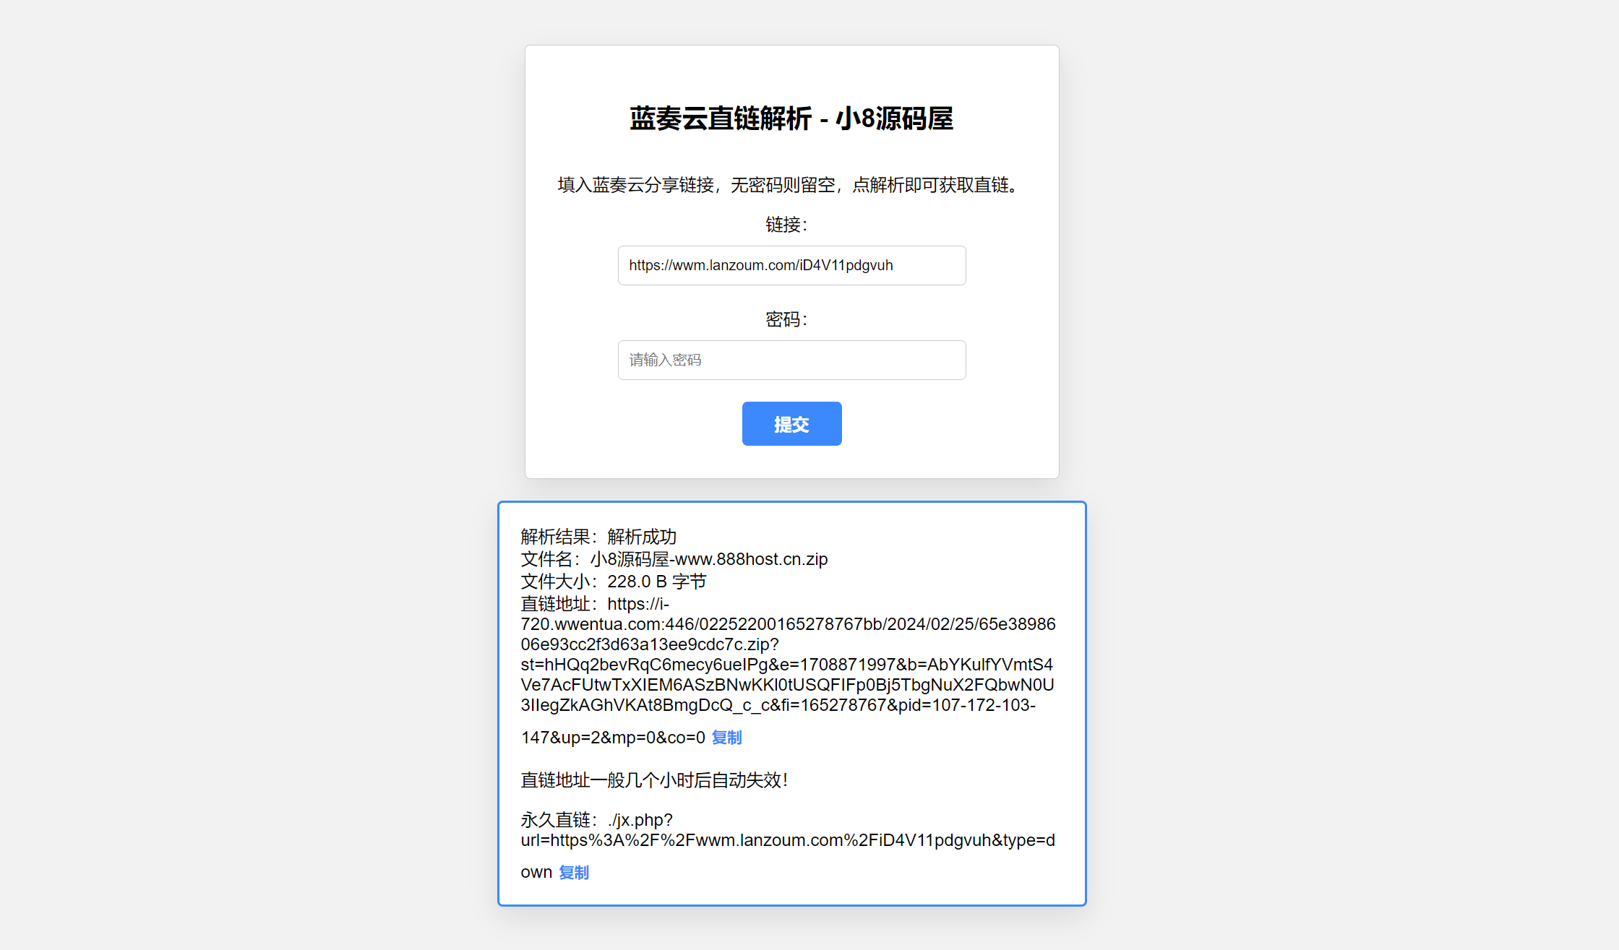Click the 提交 button to submit
Image resolution: width=1619 pixels, height=950 pixels.
pos(792,423)
